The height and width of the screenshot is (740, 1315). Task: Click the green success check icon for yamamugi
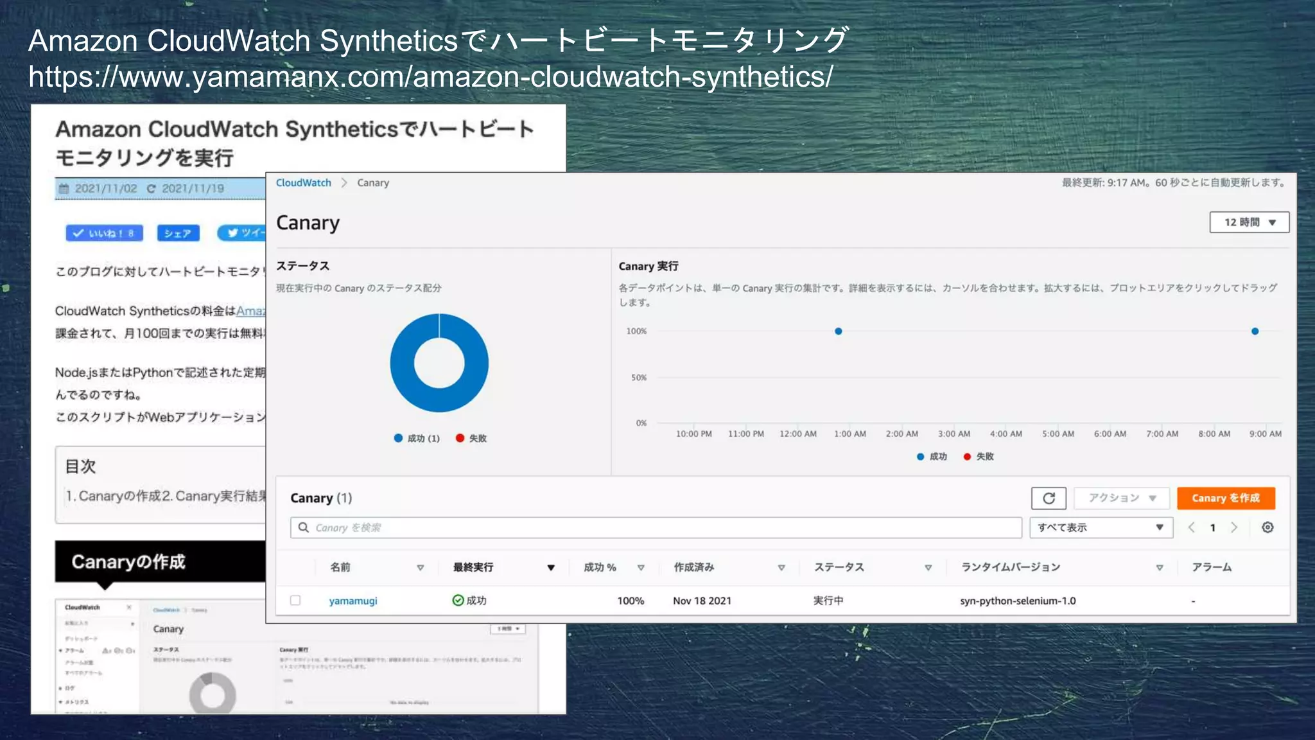point(458,600)
